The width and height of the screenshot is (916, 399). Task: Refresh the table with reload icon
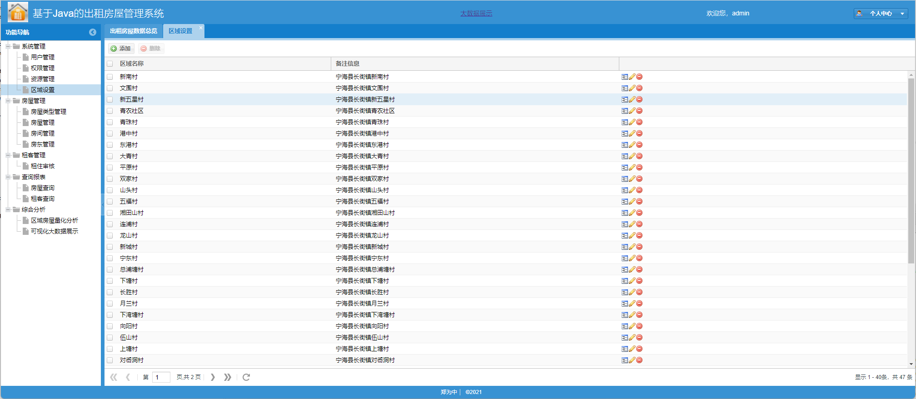pyautogui.click(x=246, y=377)
